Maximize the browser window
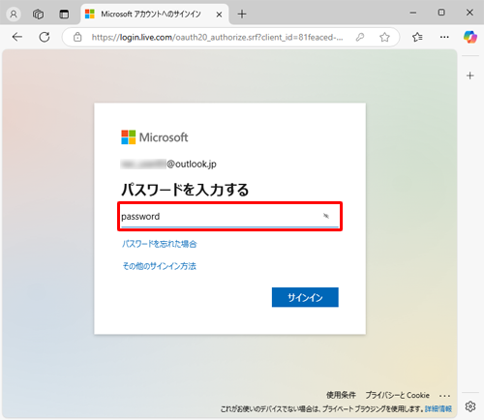 point(441,13)
